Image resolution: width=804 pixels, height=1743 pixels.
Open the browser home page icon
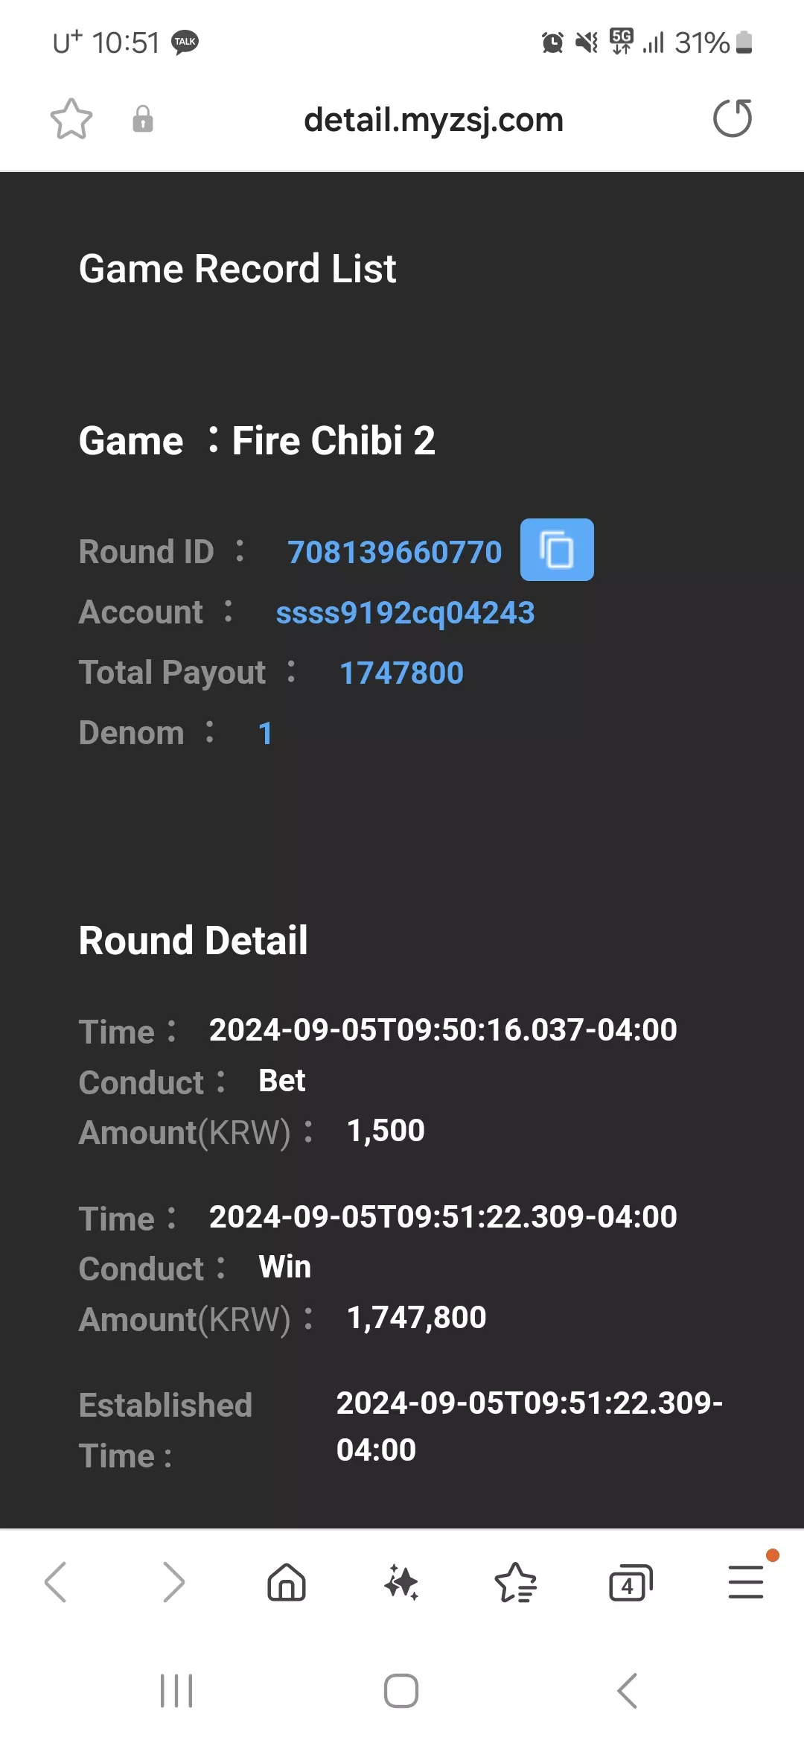[x=287, y=1581]
